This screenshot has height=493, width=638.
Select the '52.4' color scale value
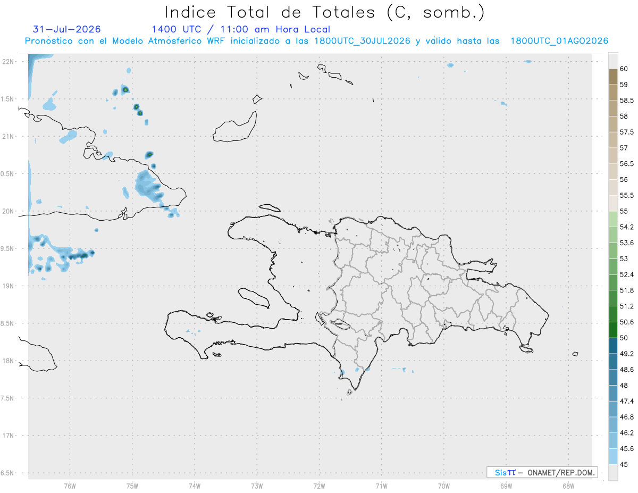pyautogui.click(x=627, y=275)
